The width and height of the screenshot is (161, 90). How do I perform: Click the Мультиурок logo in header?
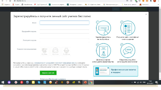click(23, 9)
